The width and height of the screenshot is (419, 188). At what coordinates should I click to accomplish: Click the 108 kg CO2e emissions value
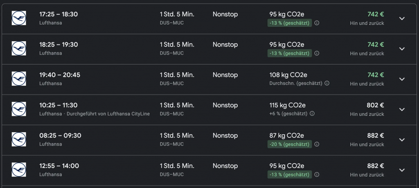(x=288, y=75)
